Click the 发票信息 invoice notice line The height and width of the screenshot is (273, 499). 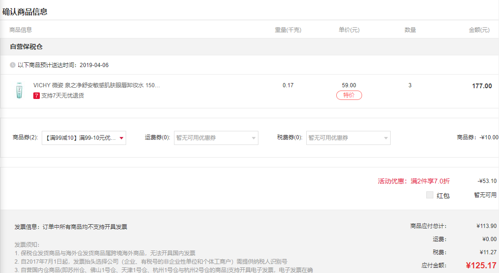71,227
